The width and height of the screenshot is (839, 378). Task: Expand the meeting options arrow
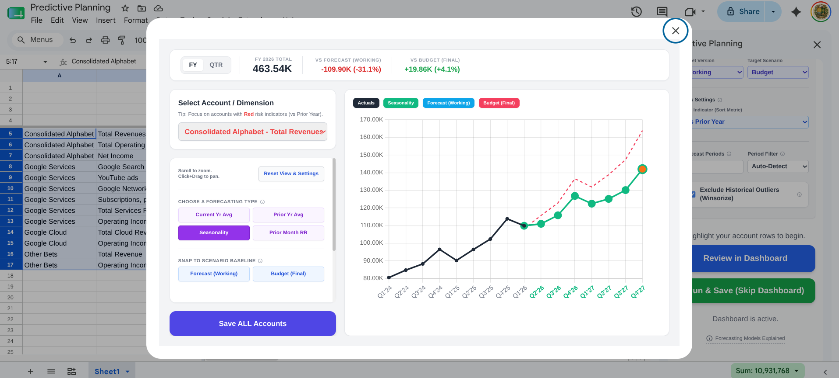[703, 12]
